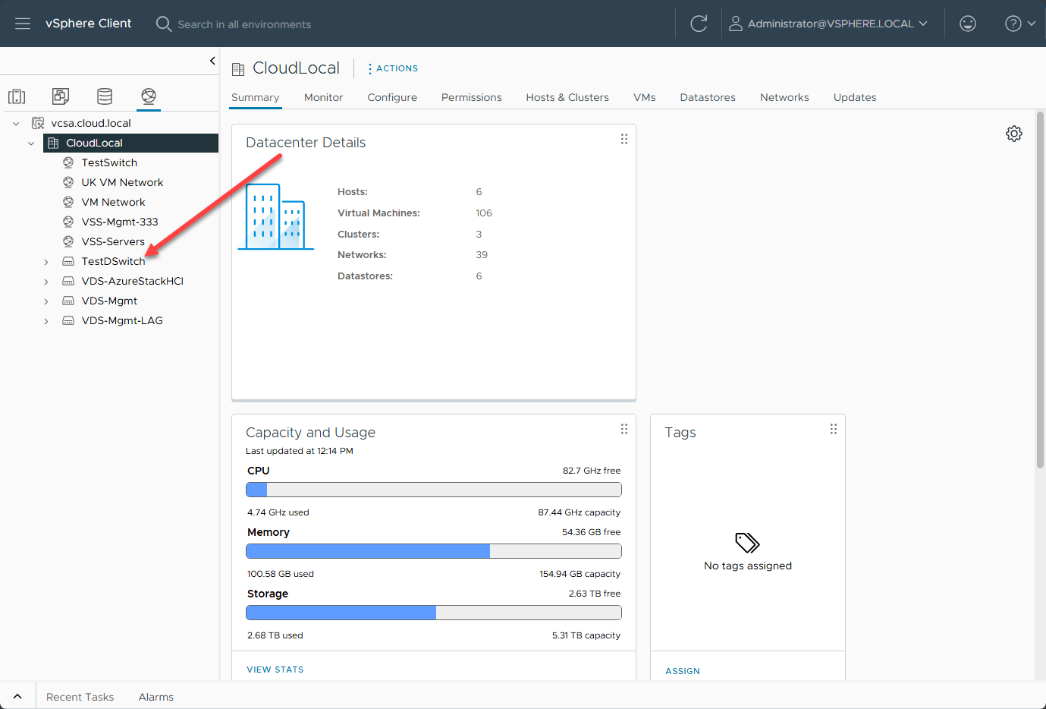Collapse the left navigation sidebar
The height and width of the screenshot is (709, 1046).
[x=212, y=61]
